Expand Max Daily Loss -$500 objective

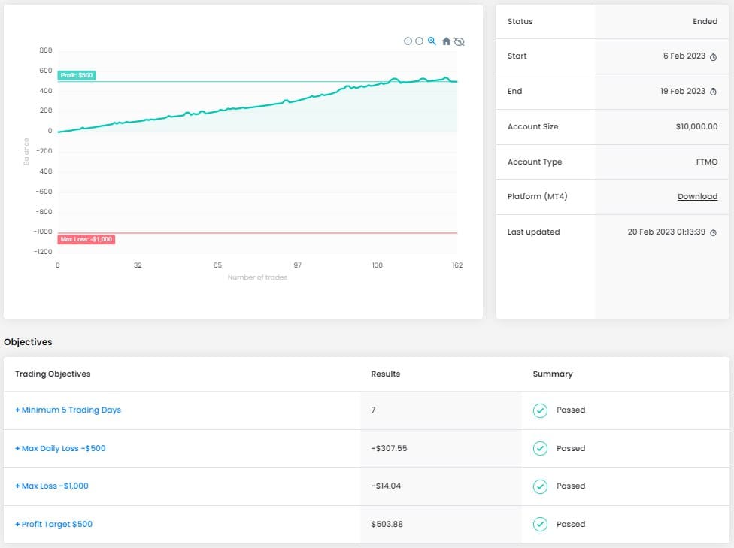coord(60,448)
